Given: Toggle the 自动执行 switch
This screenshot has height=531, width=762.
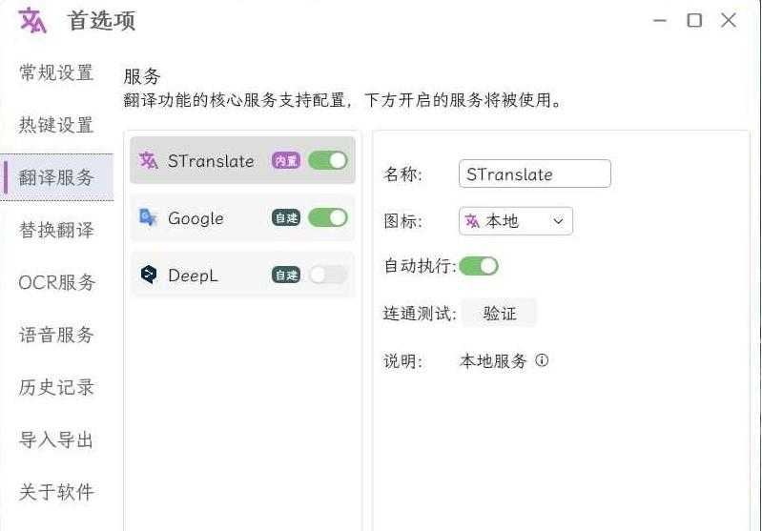Looking at the screenshot, I should (479, 266).
